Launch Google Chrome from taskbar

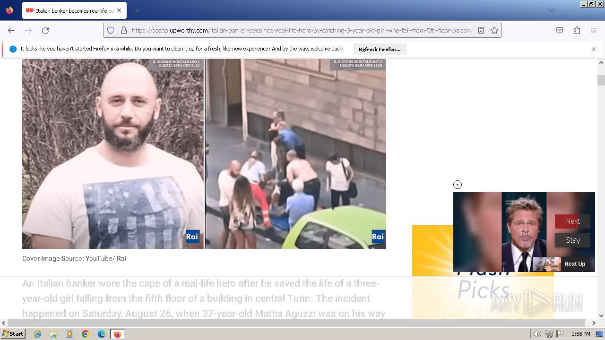pos(86,334)
